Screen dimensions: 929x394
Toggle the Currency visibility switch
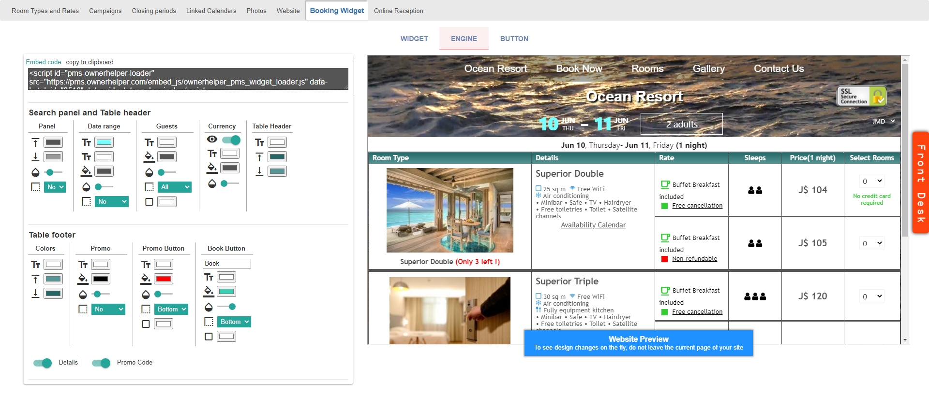231,140
